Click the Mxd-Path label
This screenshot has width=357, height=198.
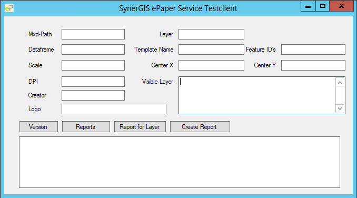pos(40,34)
